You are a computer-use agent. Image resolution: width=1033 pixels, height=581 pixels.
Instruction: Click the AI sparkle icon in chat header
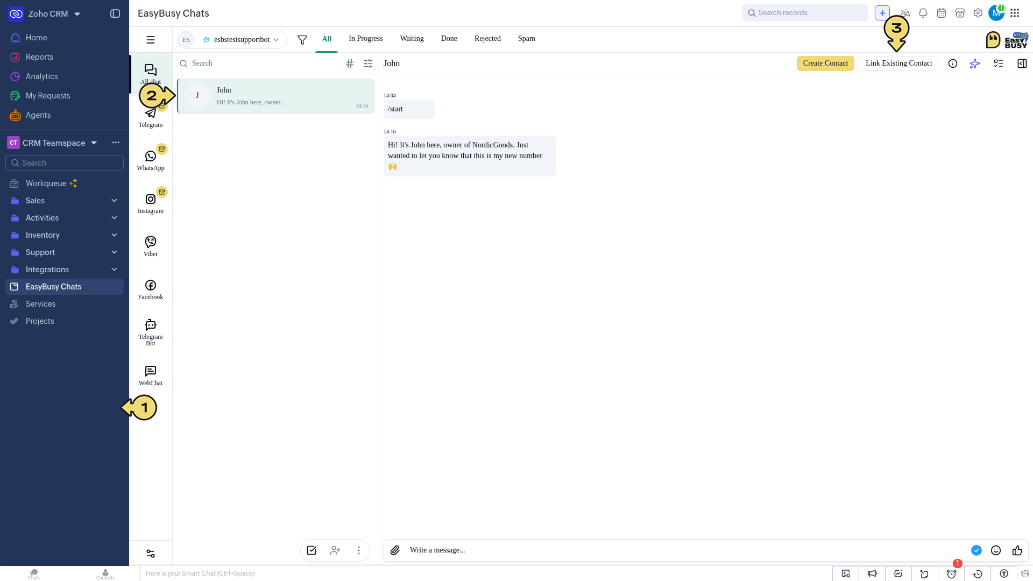(975, 63)
